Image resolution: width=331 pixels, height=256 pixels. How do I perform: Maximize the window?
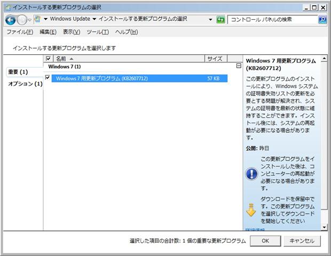pos(314,8)
